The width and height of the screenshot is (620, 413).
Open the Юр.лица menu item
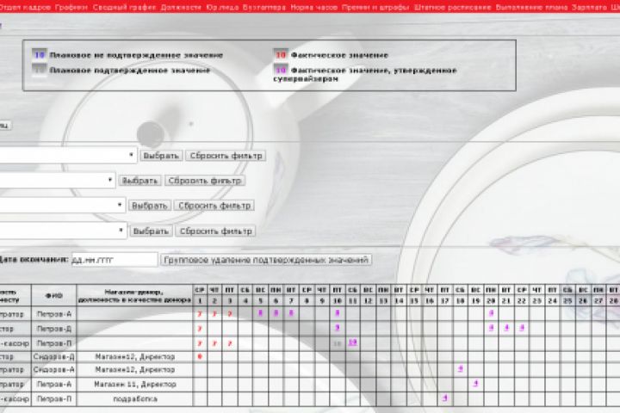pyautogui.click(x=222, y=7)
